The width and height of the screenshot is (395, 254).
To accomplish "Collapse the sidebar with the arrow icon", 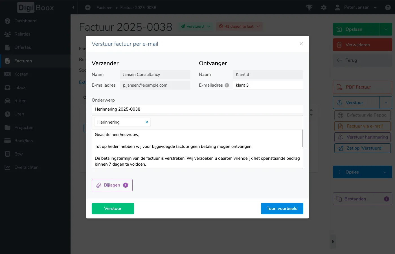I will [x=73, y=8].
